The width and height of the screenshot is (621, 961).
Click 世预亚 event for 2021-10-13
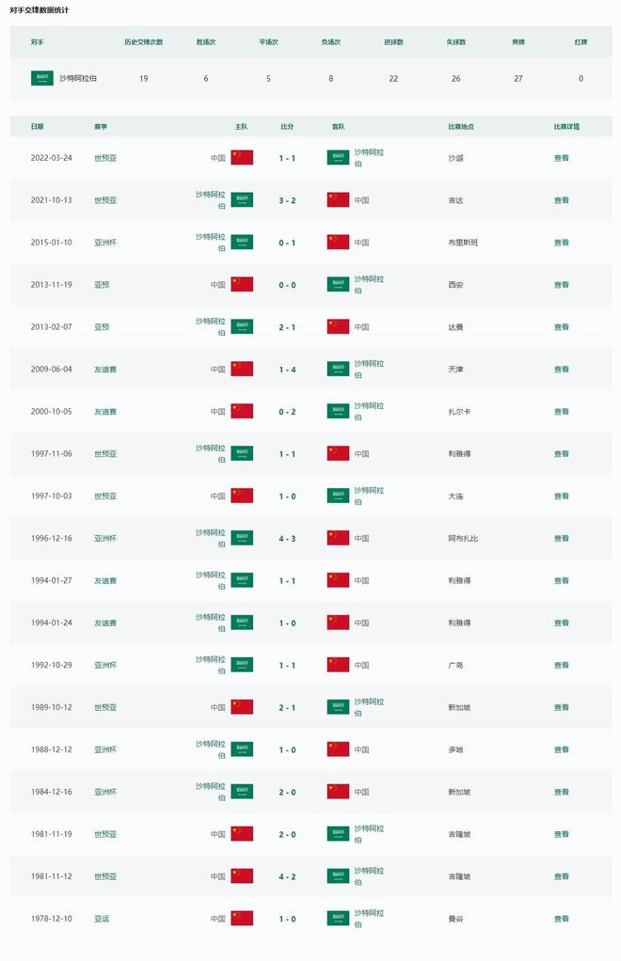pyautogui.click(x=105, y=200)
